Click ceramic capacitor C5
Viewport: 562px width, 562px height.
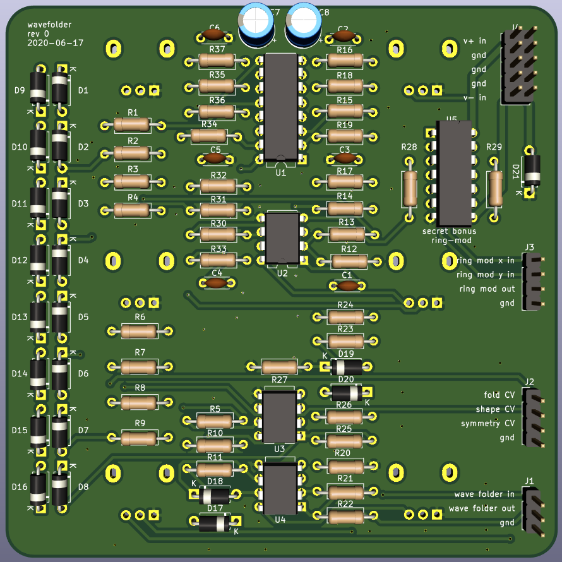click(x=214, y=158)
